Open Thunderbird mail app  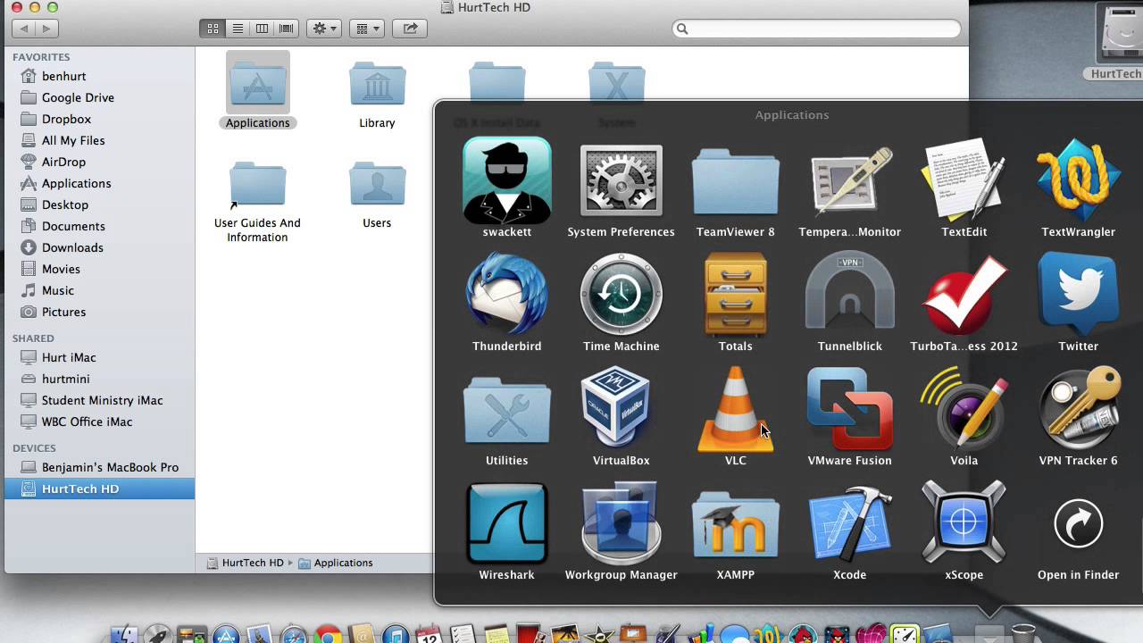click(506, 295)
